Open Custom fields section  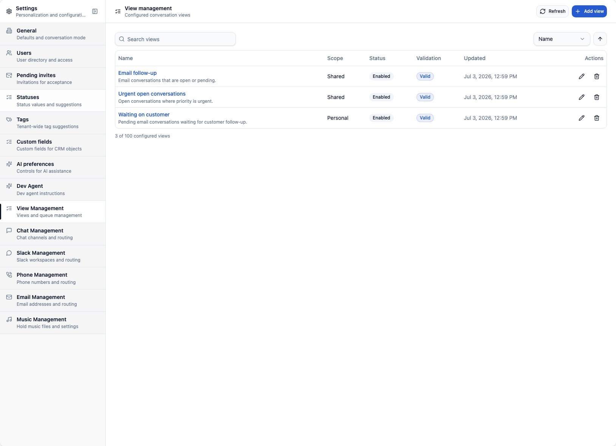pyautogui.click(x=53, y=145)
